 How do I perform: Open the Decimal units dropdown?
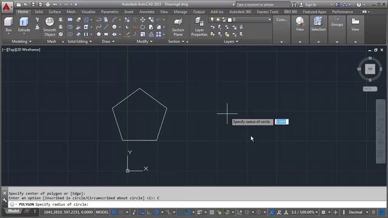pyautogui.click(x=358, y=212)
